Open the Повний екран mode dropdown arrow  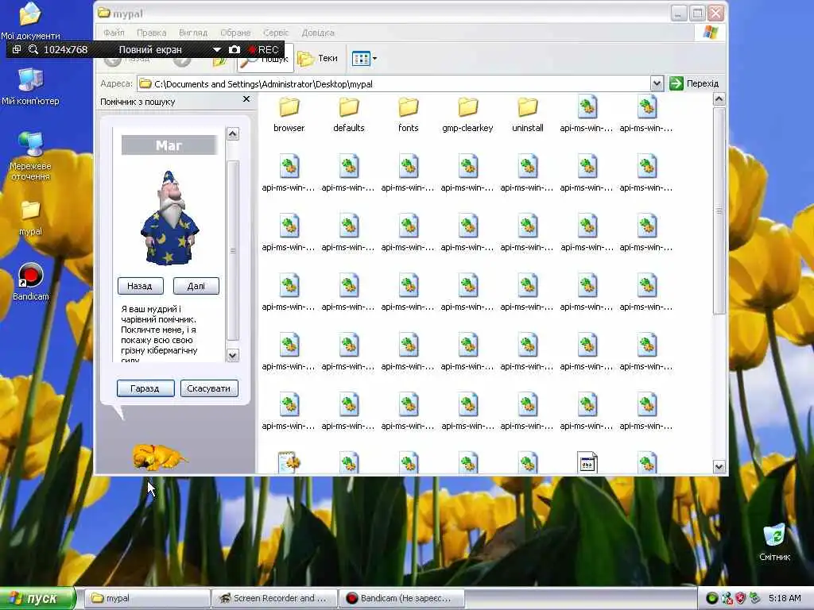pos(216,50)
